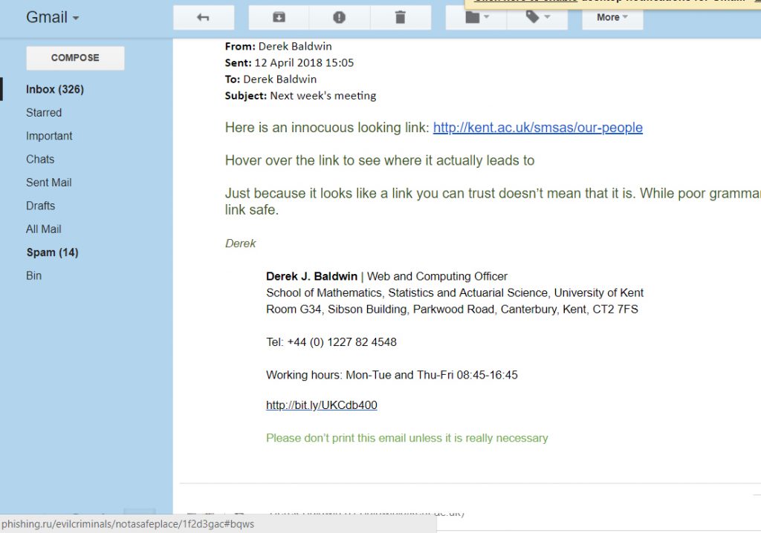The height and width of the screenshot is (533, 761).
Task: Click the kent.ac.uk/smsas/our-people link
Action: [x=537, y=128]
